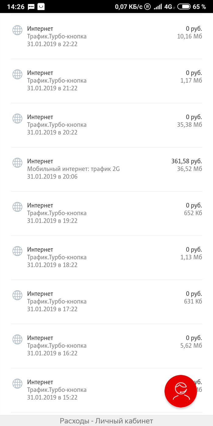The width and height of the screenshot is (213, 426).
Task: Tap globe icon of 18:22 internet entry
Action: click(17, 251)
